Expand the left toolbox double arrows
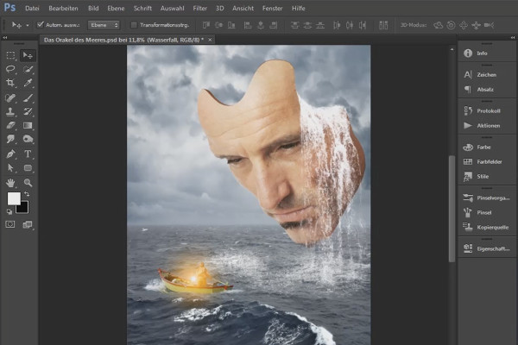518x345 pixels. 5,38
